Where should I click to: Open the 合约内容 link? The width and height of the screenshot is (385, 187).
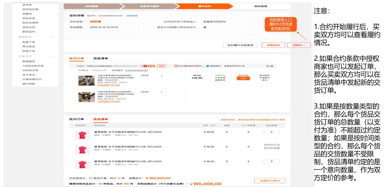[x=132, y=16]
